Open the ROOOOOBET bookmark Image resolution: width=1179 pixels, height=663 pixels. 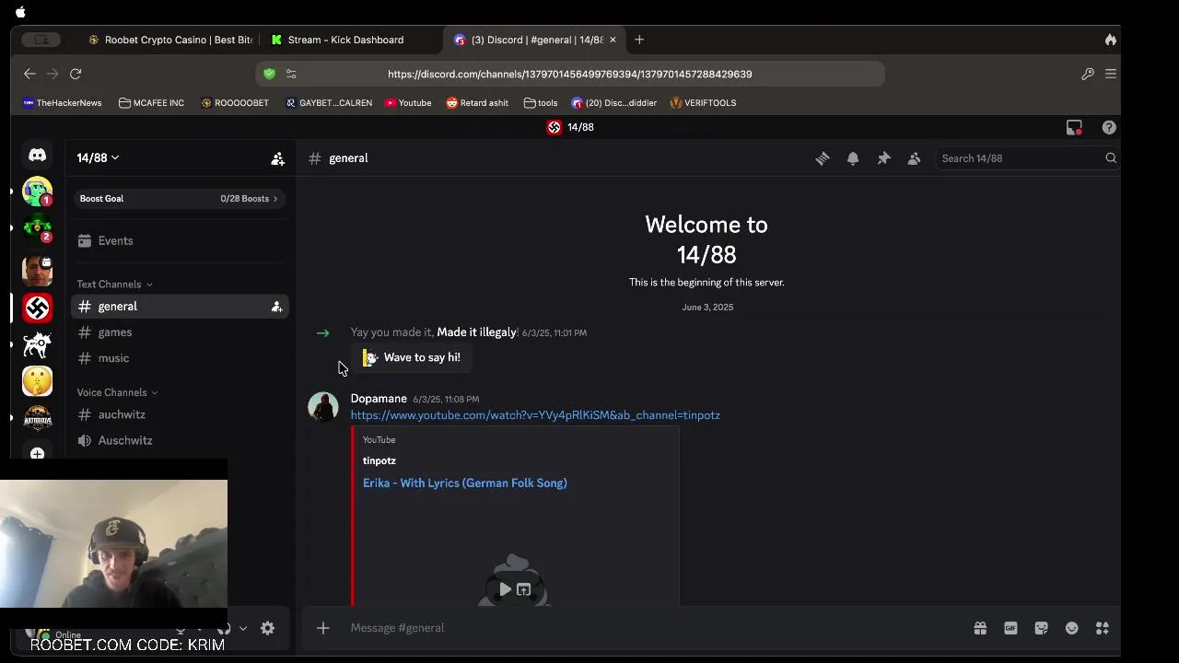coord(235,103)
